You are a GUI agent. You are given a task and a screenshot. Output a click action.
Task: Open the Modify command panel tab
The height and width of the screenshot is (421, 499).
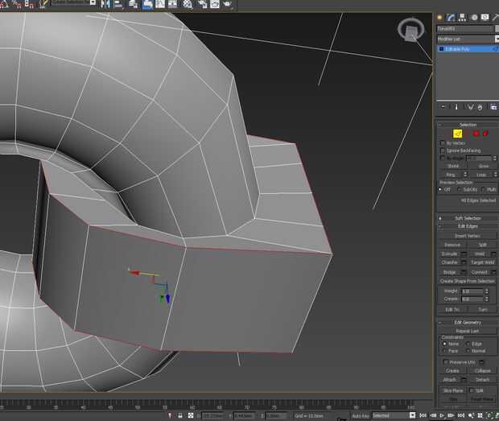[x=451, y=17]
